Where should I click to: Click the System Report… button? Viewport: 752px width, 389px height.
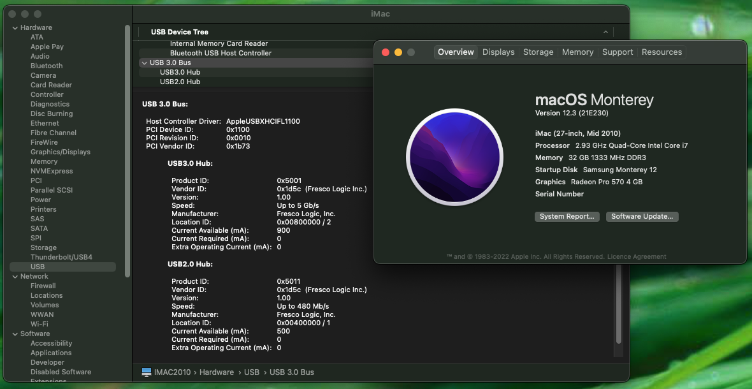[x=567, y=217]
